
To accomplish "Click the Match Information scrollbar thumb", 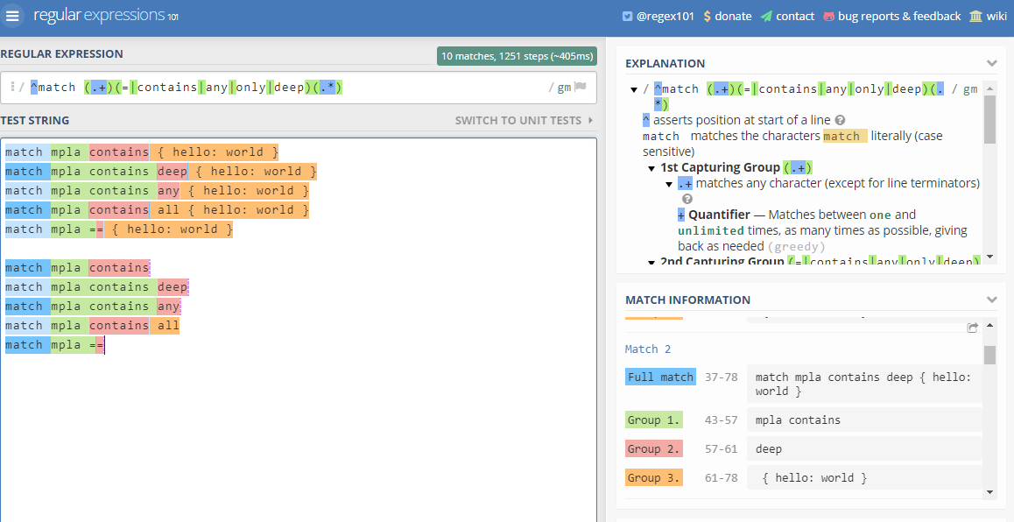I will 989,355.
